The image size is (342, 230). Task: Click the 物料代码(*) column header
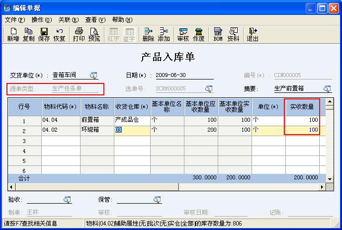coord(61,107)
